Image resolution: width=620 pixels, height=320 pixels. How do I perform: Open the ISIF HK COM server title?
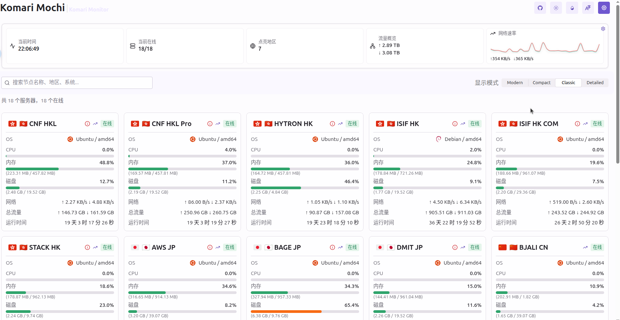538,124
